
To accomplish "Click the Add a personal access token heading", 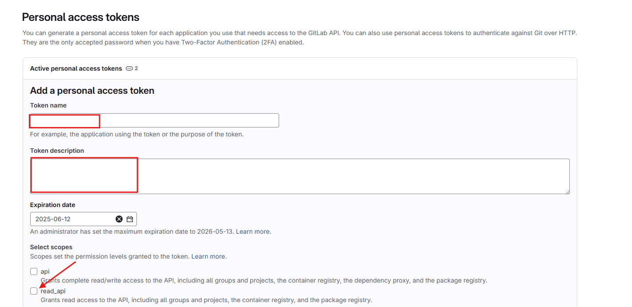I will coord(92,91).
